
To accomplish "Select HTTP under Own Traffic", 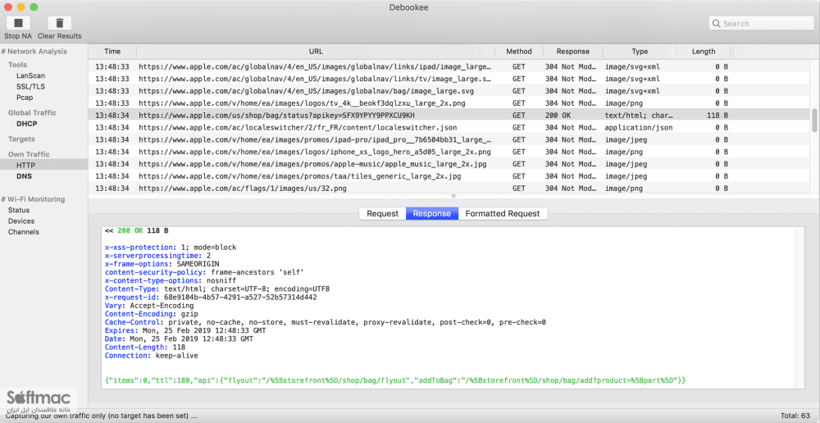I will click(25, 166).
